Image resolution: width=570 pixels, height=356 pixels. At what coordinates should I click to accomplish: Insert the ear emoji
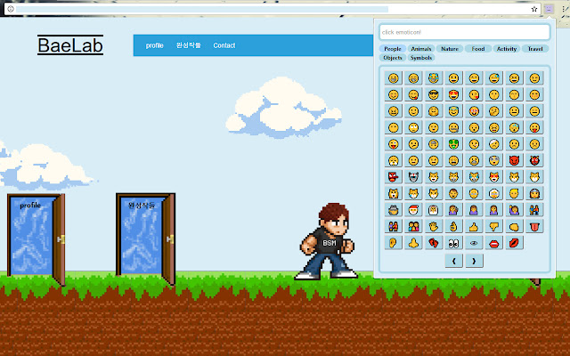393,243
